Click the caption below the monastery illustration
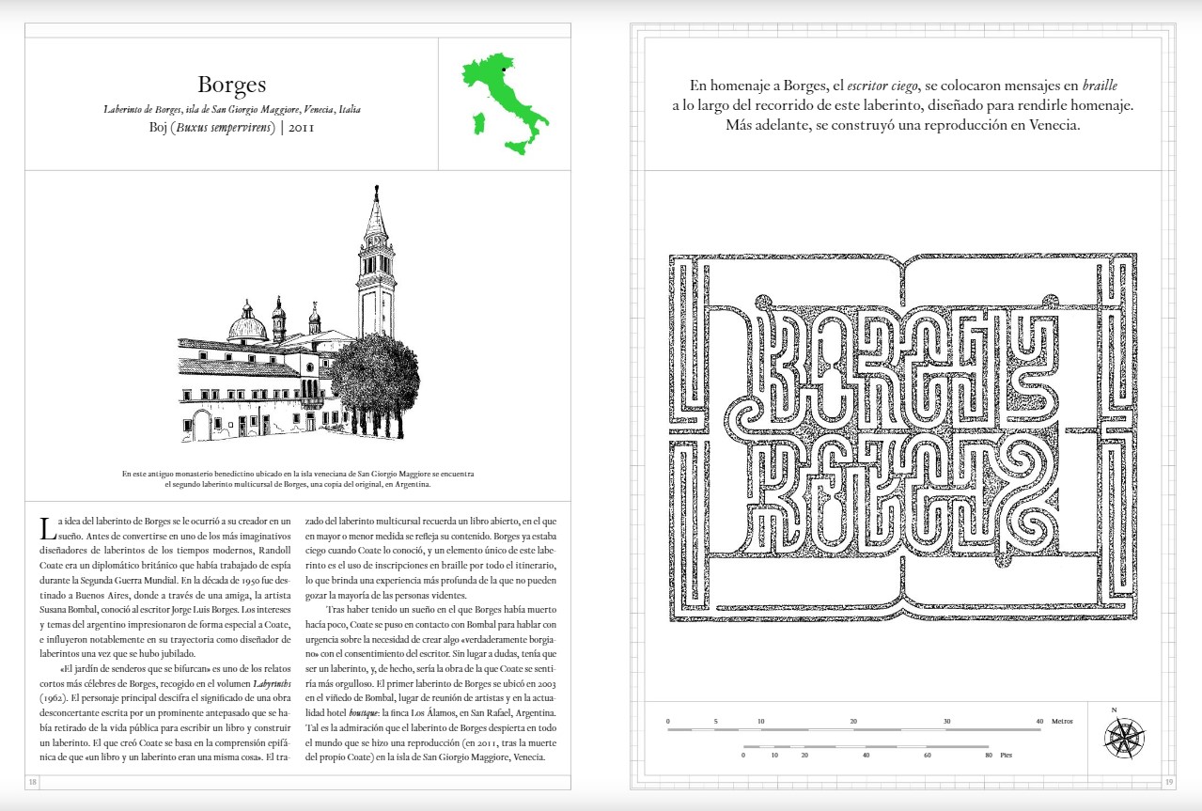The height and width of the screenshot is (811, 1202). [298, 479]
